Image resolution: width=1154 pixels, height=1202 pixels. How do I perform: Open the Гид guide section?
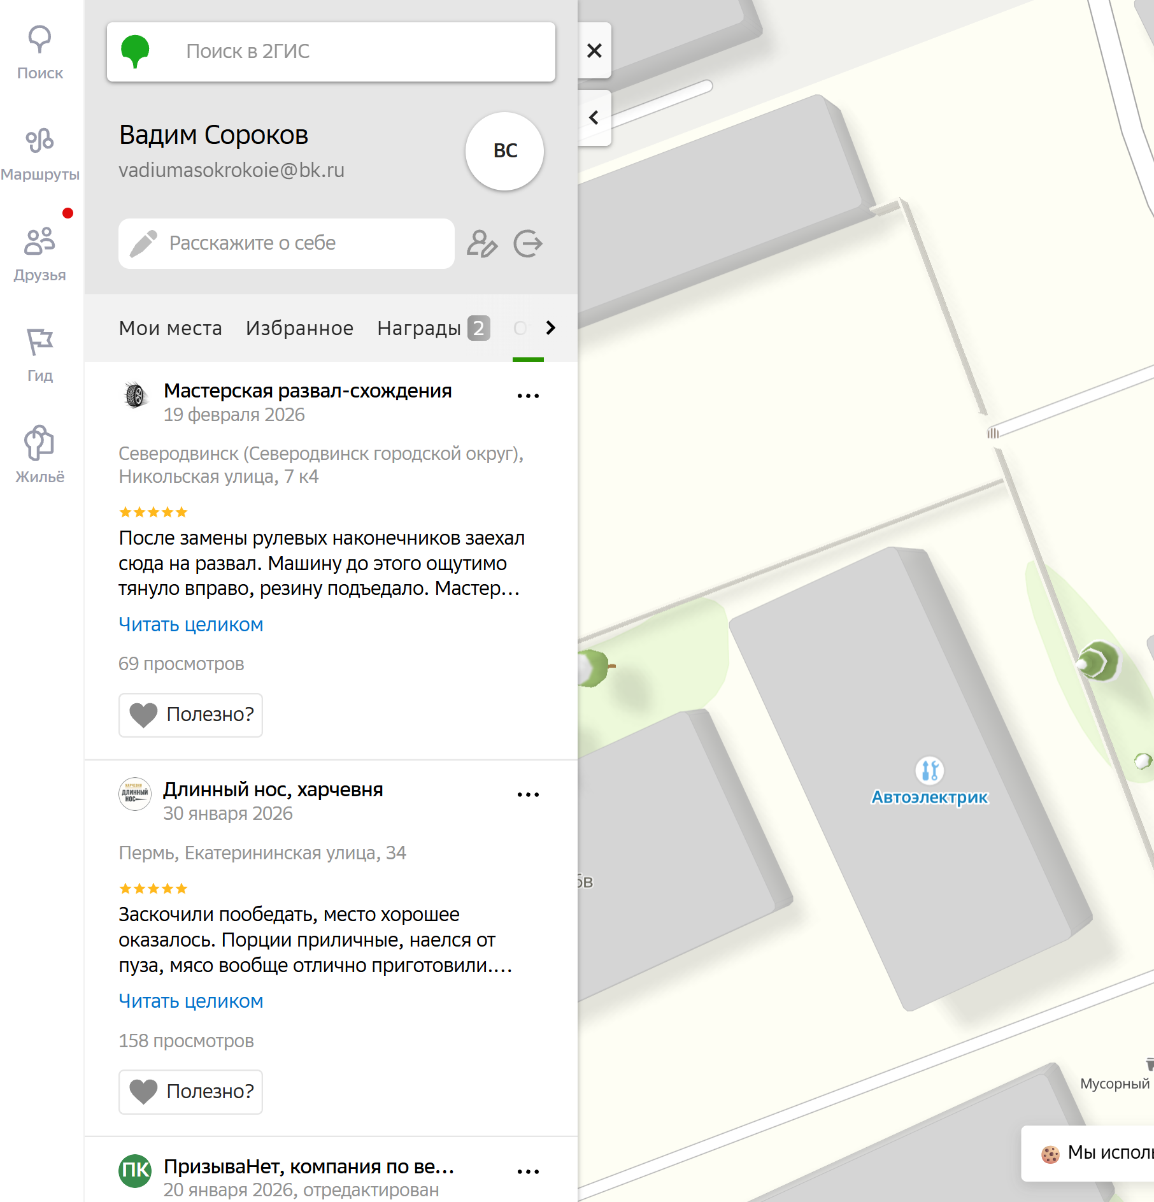pyautogui.click(x=39, y=354)
